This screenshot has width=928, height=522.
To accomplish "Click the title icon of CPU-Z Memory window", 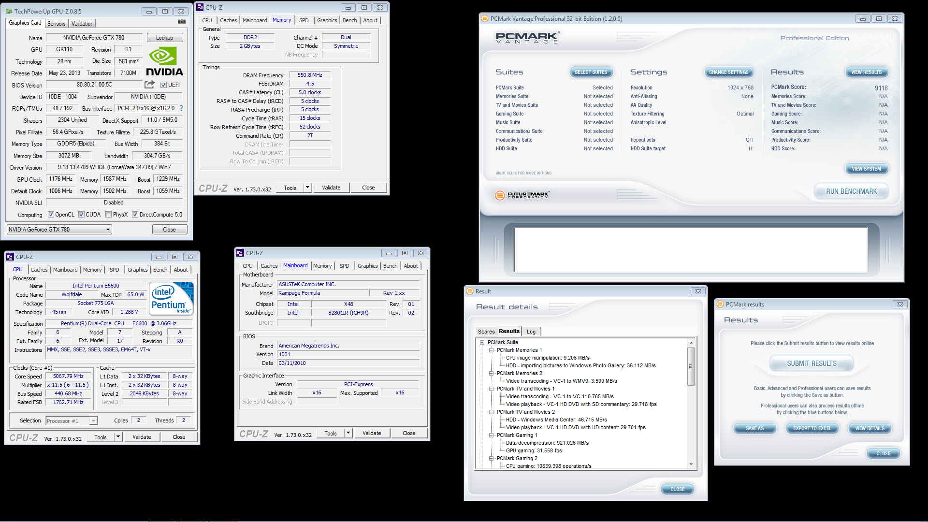I will pyautogui.click(x=200, y=7).
